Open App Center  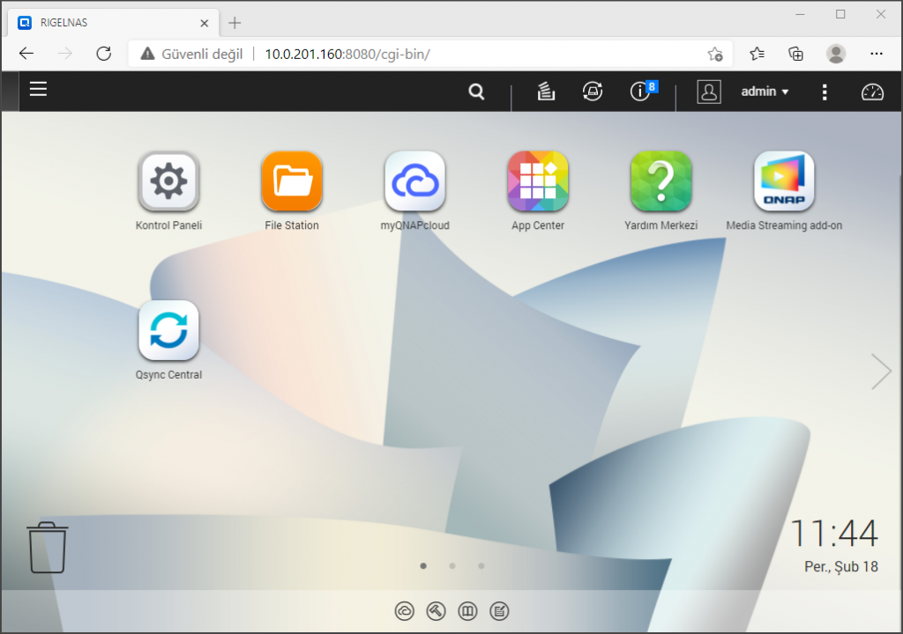538,182
